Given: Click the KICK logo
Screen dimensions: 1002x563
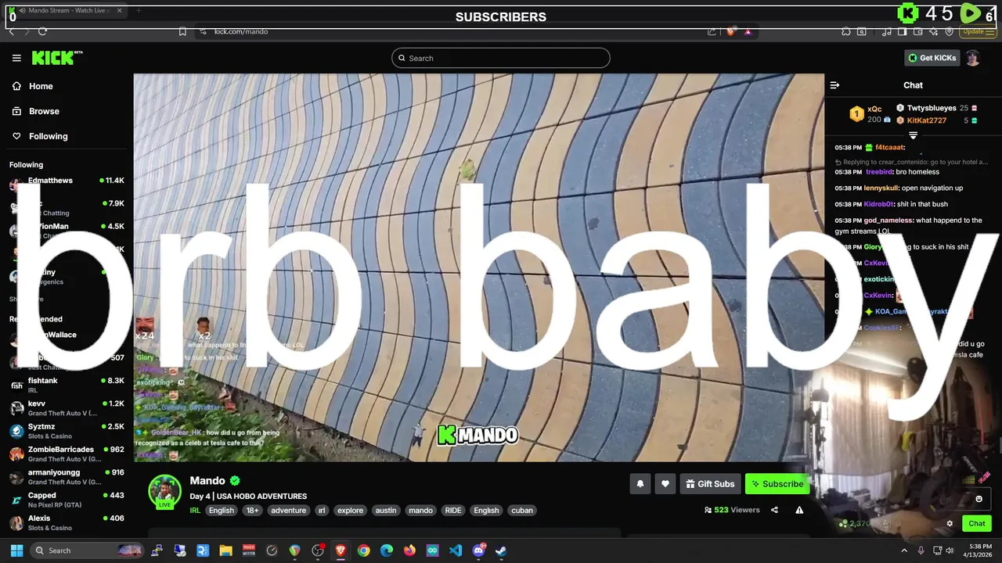Looking at the screenshot, I should click(x=56, y=58).
